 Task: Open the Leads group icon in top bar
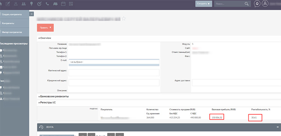pos(23,4)
